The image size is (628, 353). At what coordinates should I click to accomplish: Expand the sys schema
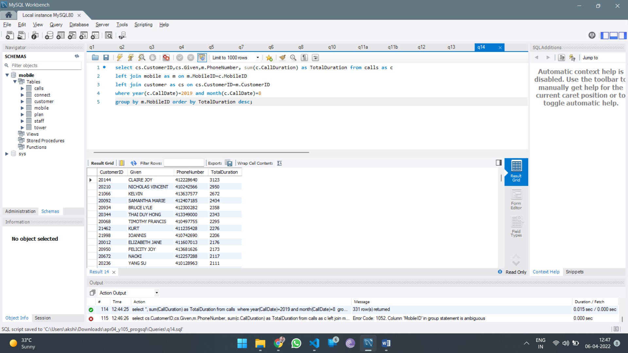pyautogui.click(x=7, y=154)
